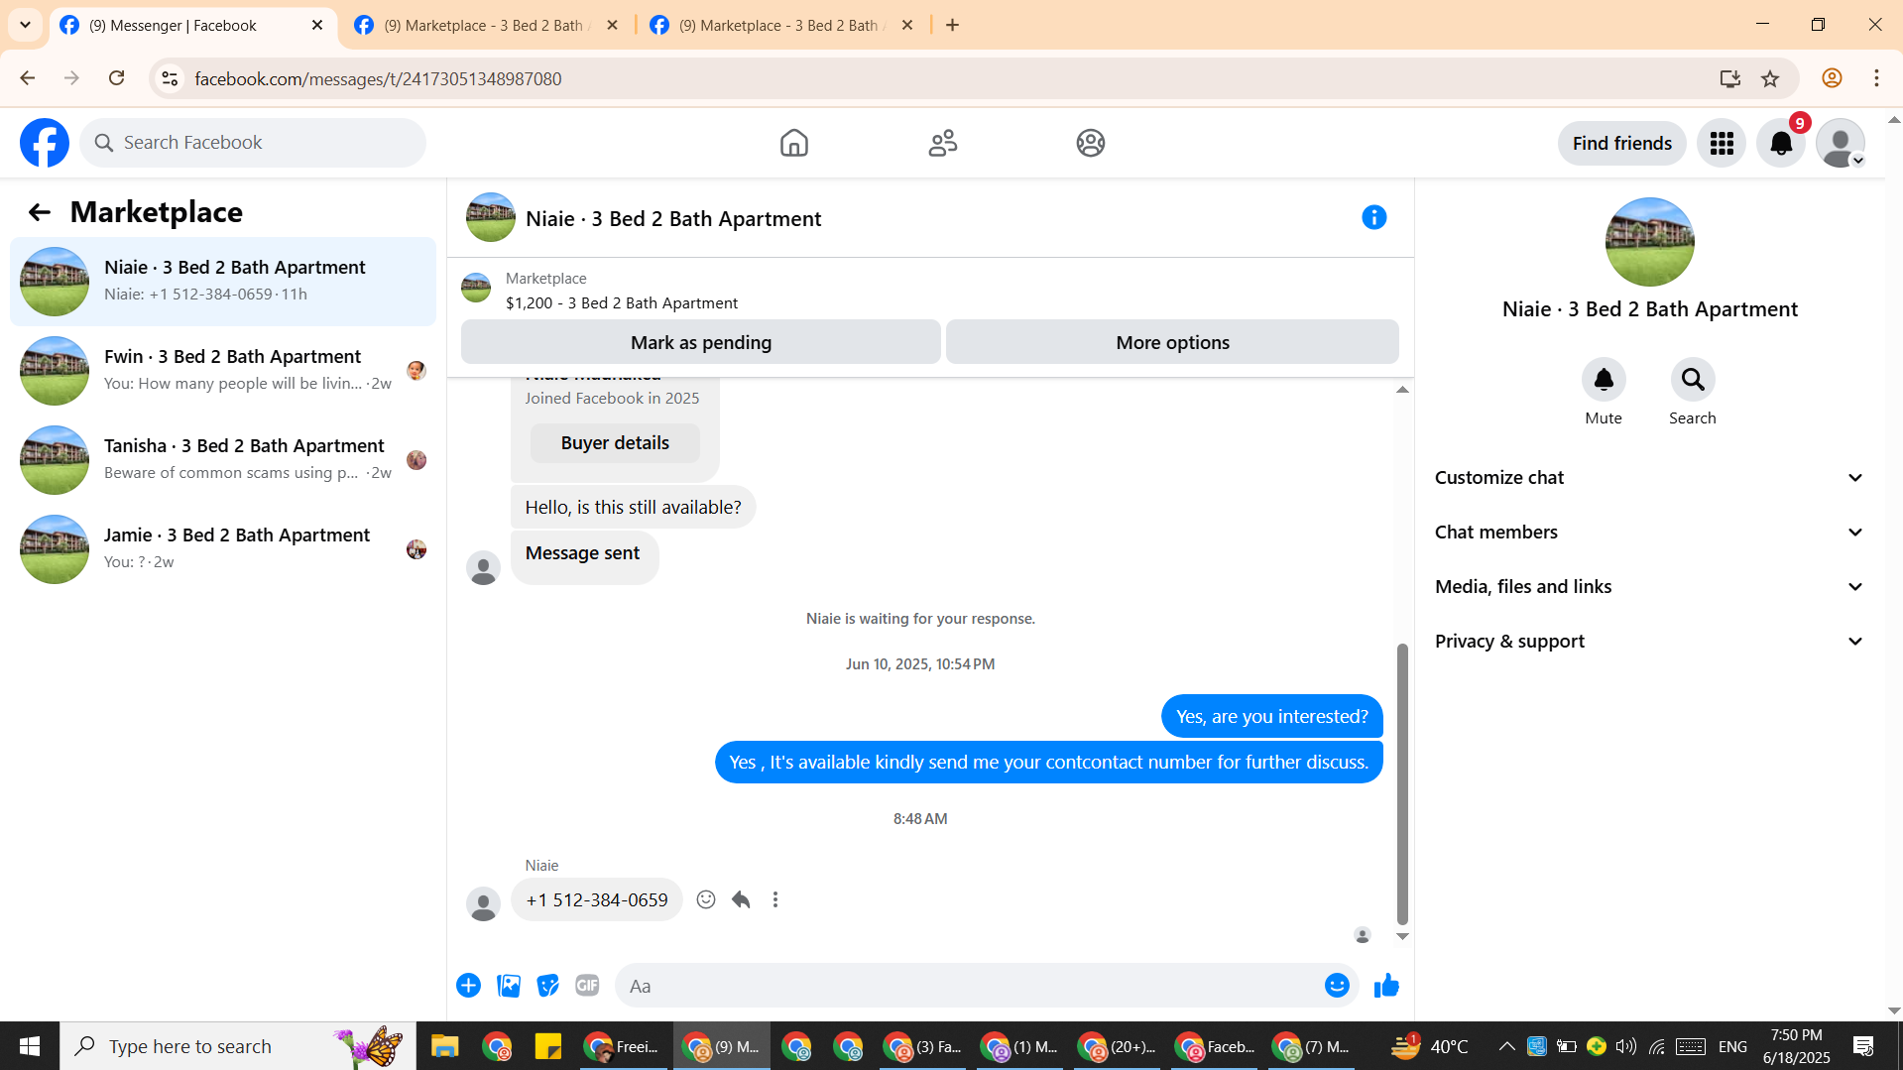
Task: View site information icon in address bar
Action: click(170, 78)
